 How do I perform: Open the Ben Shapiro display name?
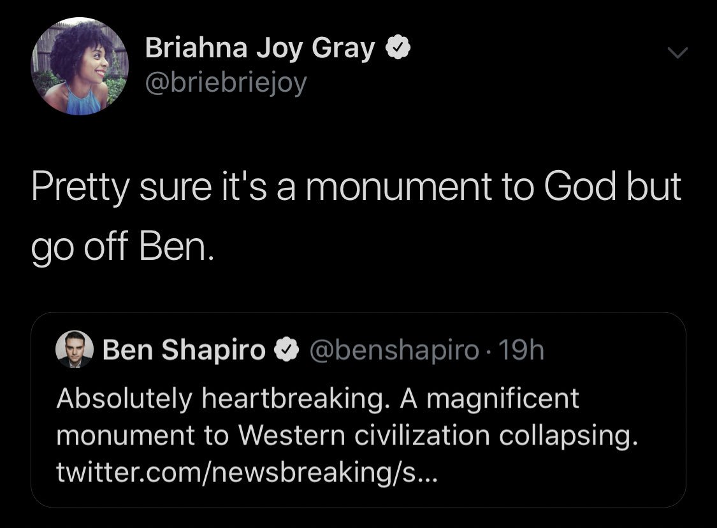coord(184,350)
